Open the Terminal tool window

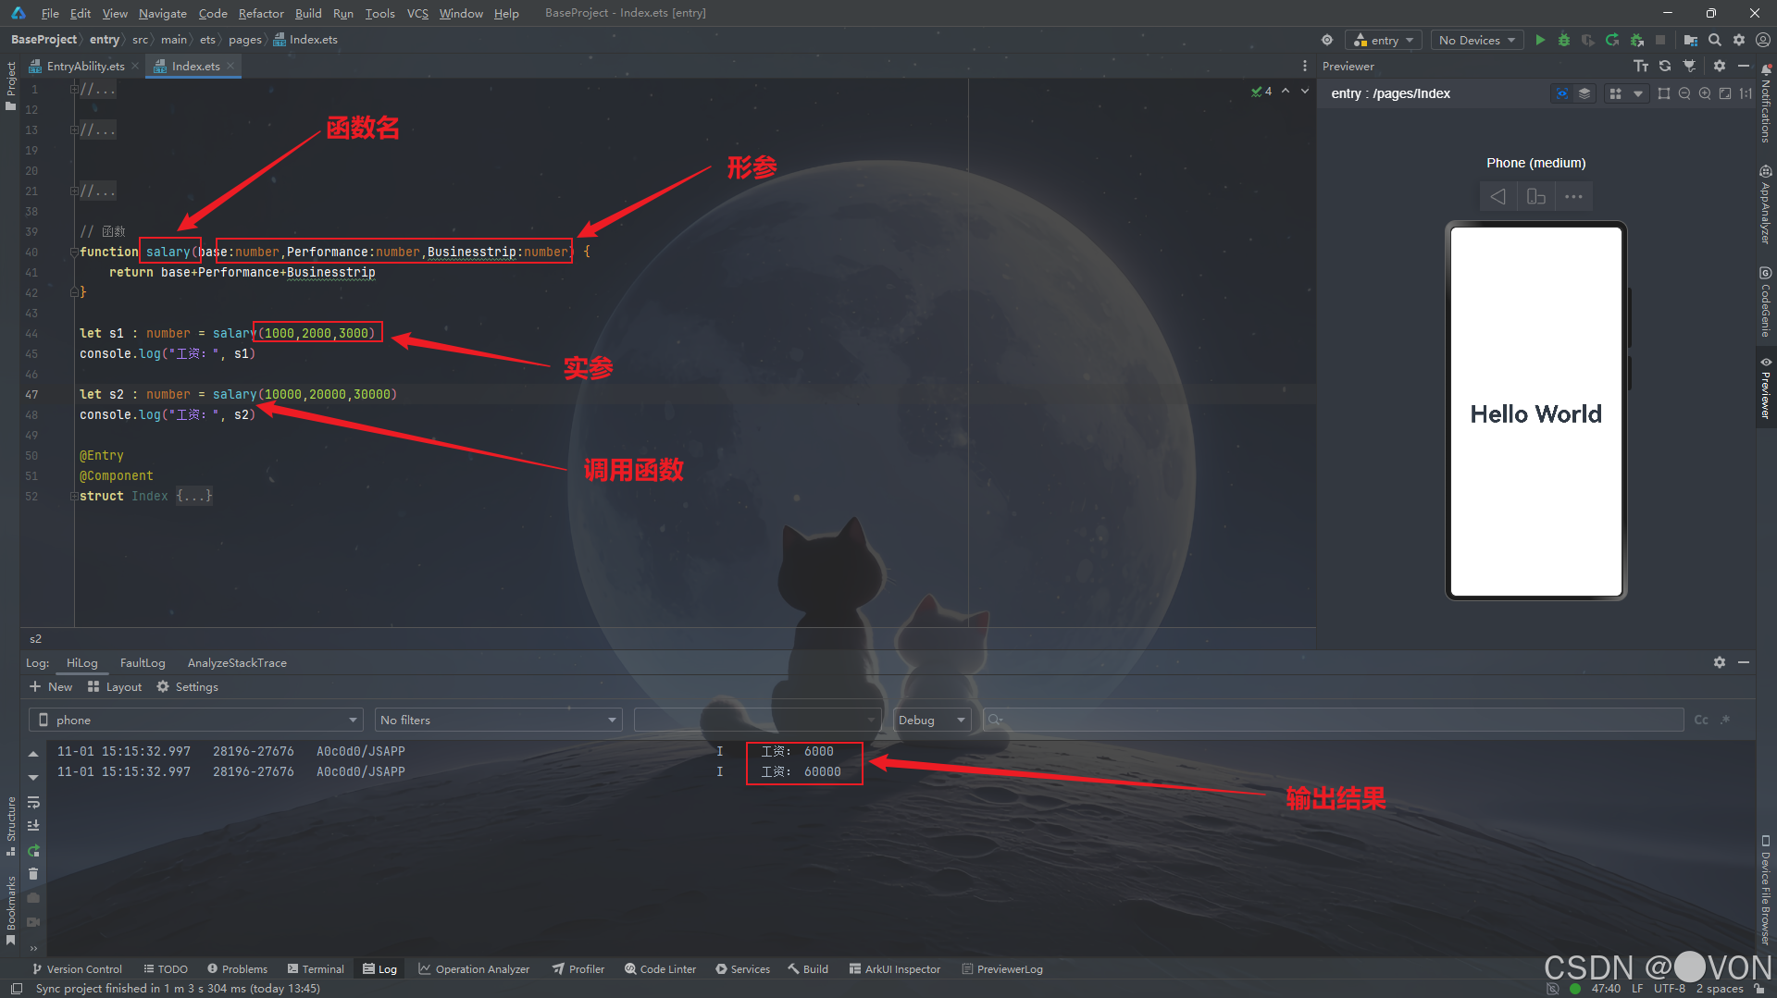click(316, 968)
